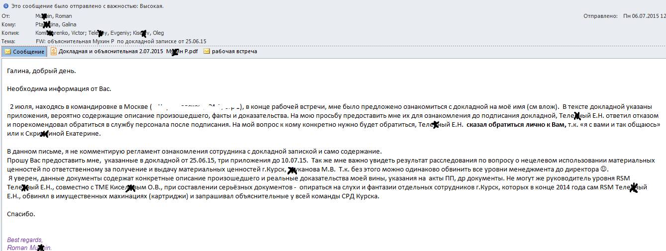Click Oleg in the Копия recipients
The width and height of the screenshot is (666, 251).
[157, 33]
